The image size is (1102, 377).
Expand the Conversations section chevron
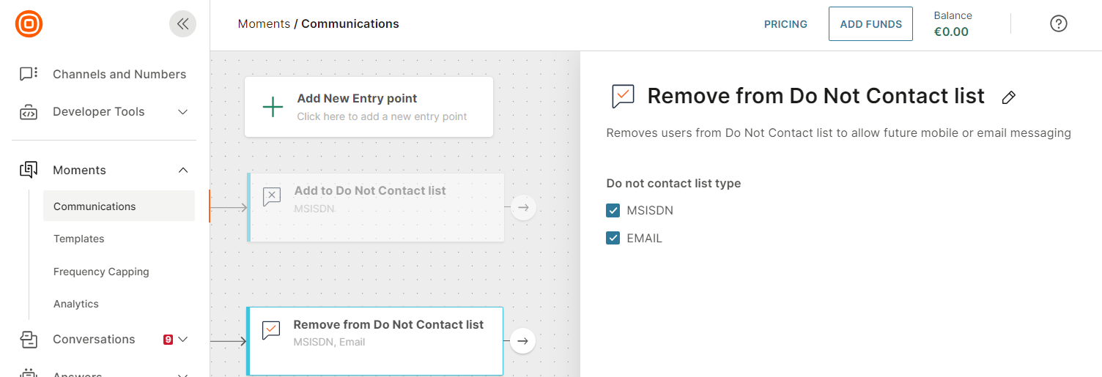click(183, 340)
